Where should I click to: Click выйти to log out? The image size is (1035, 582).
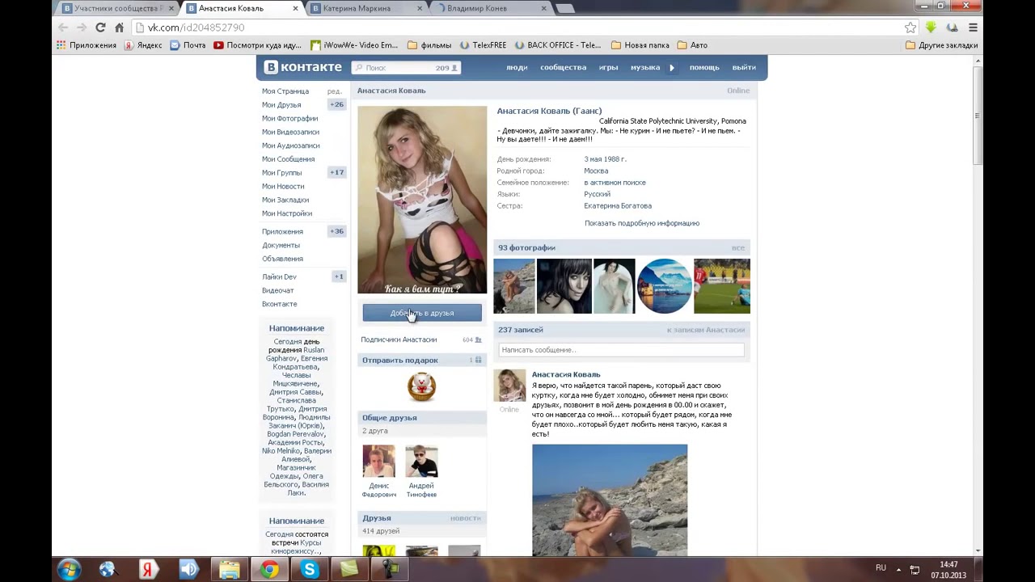[x=744, y=67]
